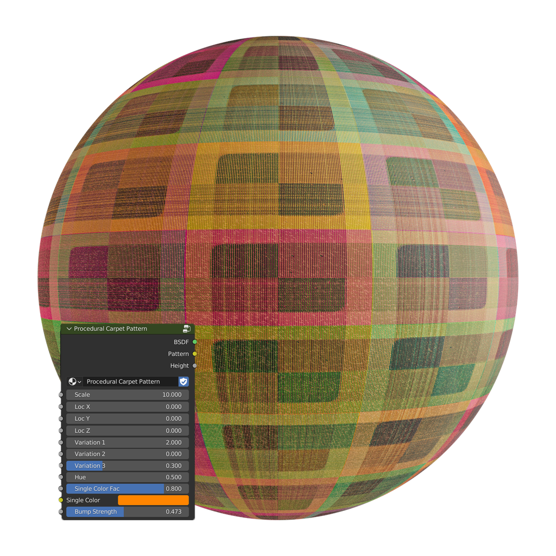This screenshot has height=556, width=556.
Task: Open the Single Color orange color picker
Action: click(x=153, y=500)
